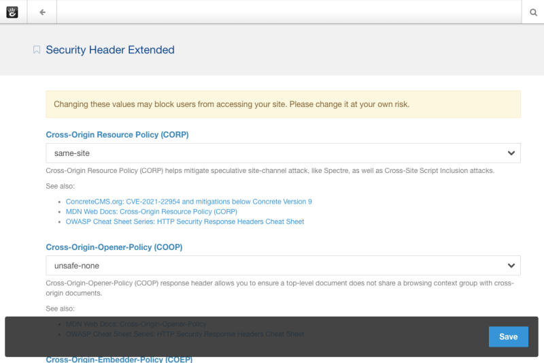Viewport: 544px width, 363px height.
Task: Click the Cross-Origin-Embedder-Policy (COEP) heading
Action: pos(119,359)
